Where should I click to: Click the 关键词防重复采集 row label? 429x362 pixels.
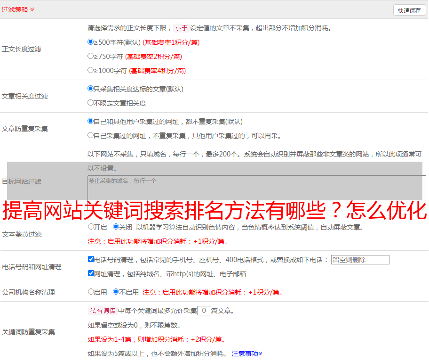(28, 332)
